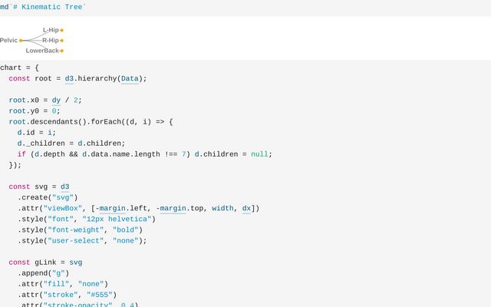Click the Pelvic text label
The width and height of the screenshot is (491, 307).
coord(8,41)
